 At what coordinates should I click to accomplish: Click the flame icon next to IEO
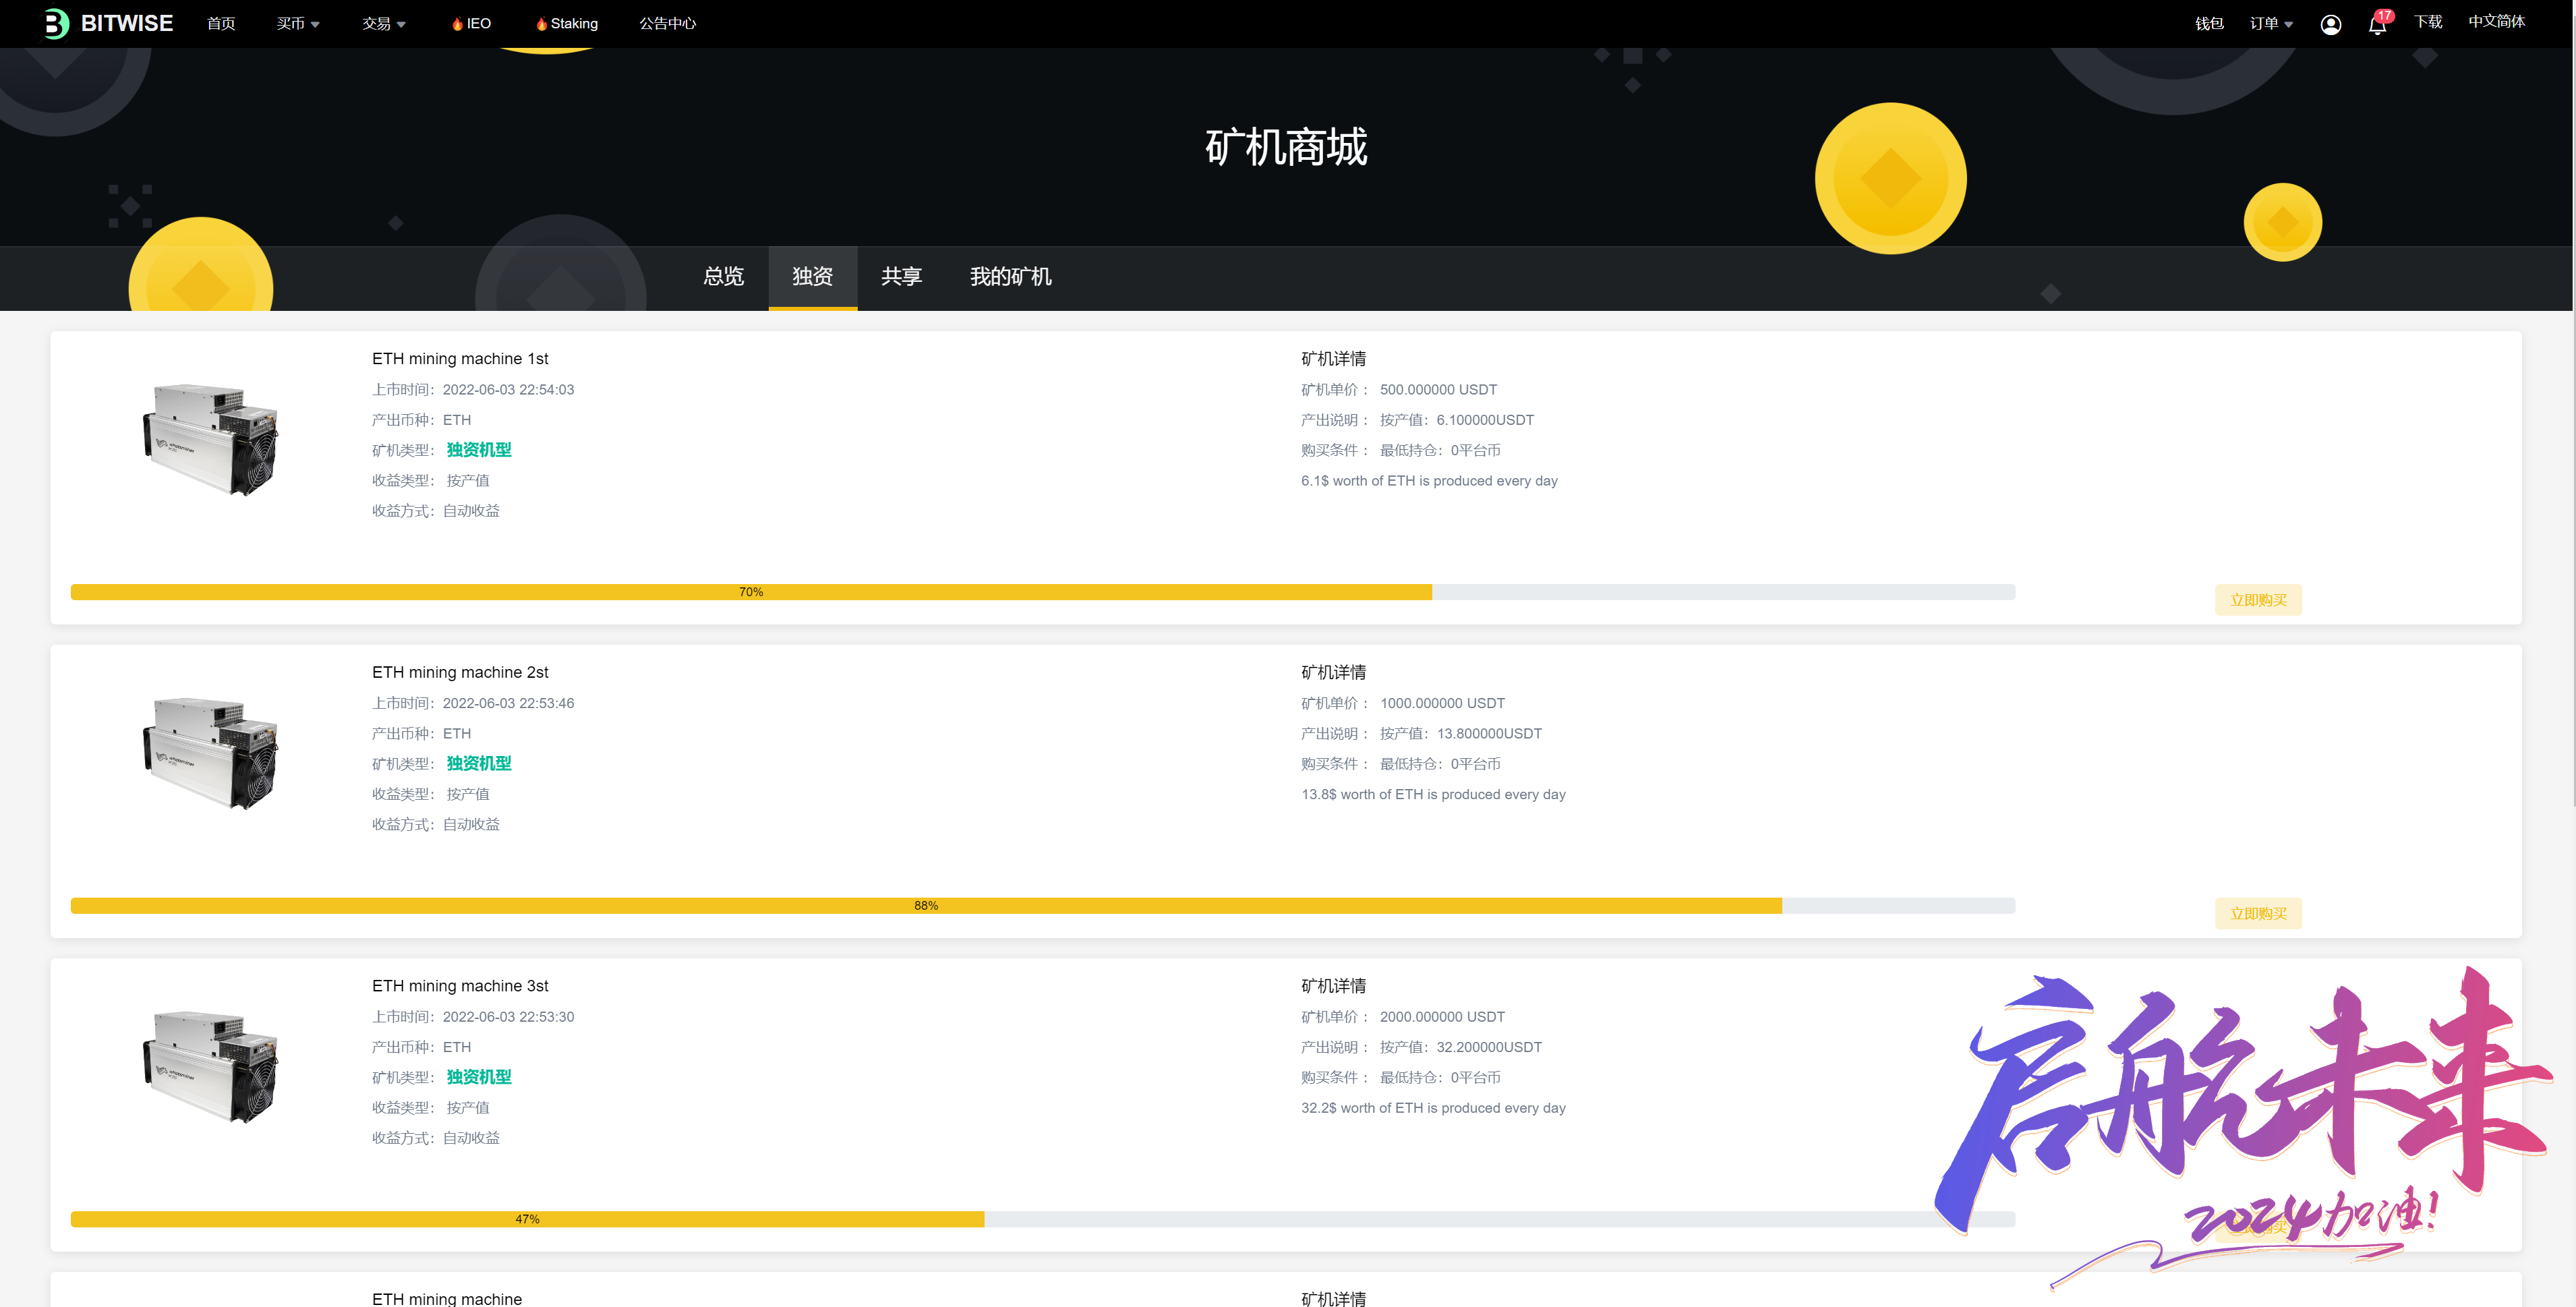click(x=457, y=24)
